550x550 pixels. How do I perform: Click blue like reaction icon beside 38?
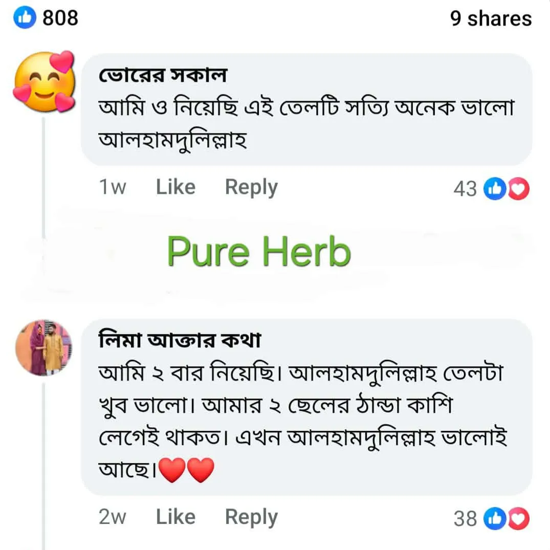click(x=495, y=518)
